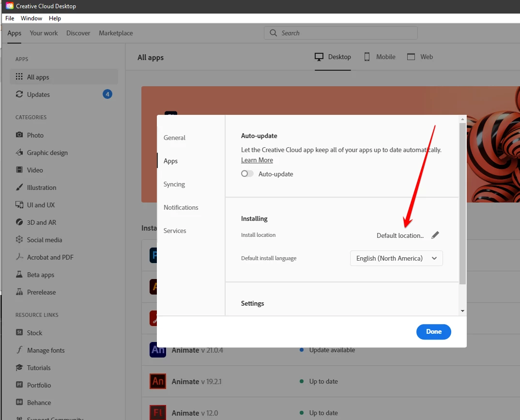Switch to the Web apps tab
Viewport: 520px width, 420px height.
pos(420,57)
